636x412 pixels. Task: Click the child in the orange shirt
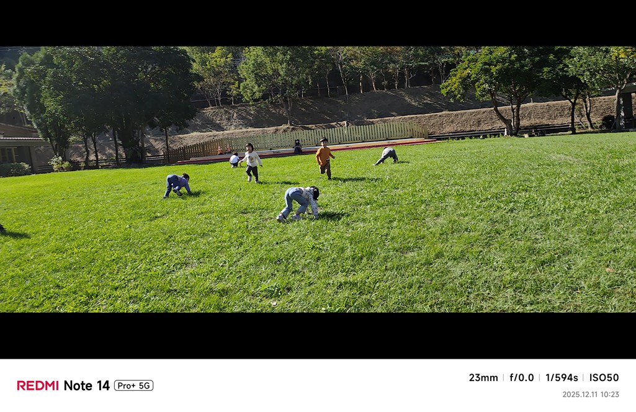tap(325, 158)
